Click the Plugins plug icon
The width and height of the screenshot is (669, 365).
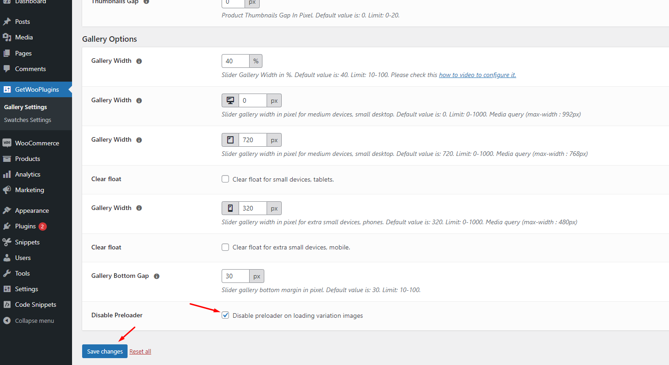coord(7,226)
